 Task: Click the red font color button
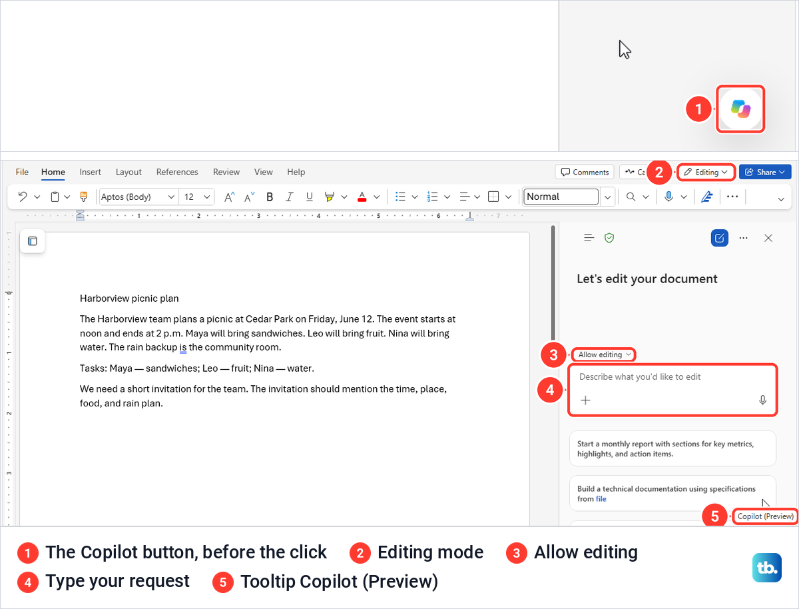coord(362,197)
